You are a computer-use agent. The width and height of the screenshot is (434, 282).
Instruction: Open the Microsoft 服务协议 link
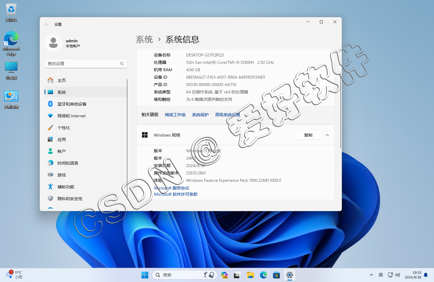point(172,188)
